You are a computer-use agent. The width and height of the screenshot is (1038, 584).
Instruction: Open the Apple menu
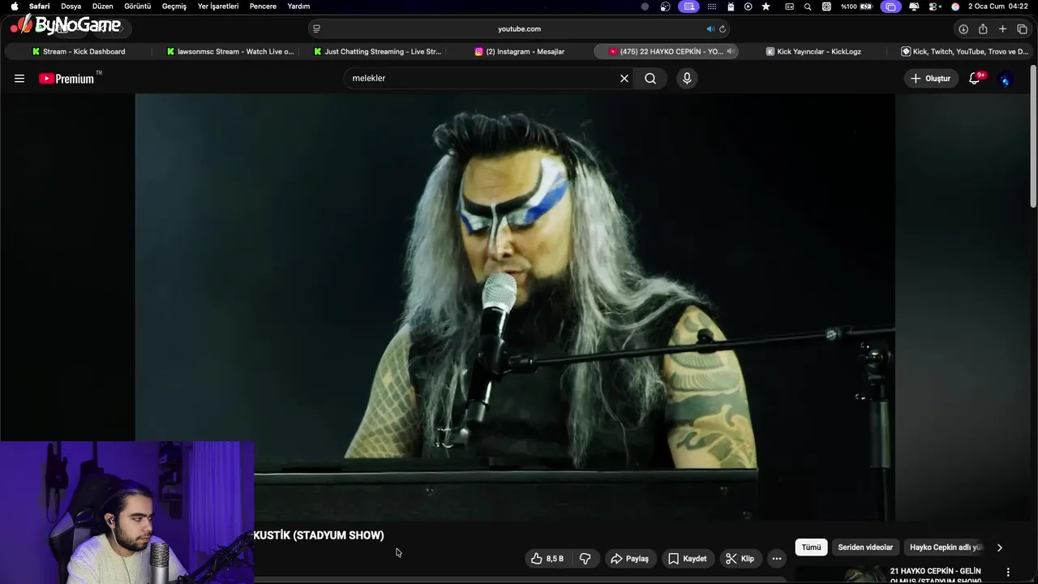[x=14, y=6]
